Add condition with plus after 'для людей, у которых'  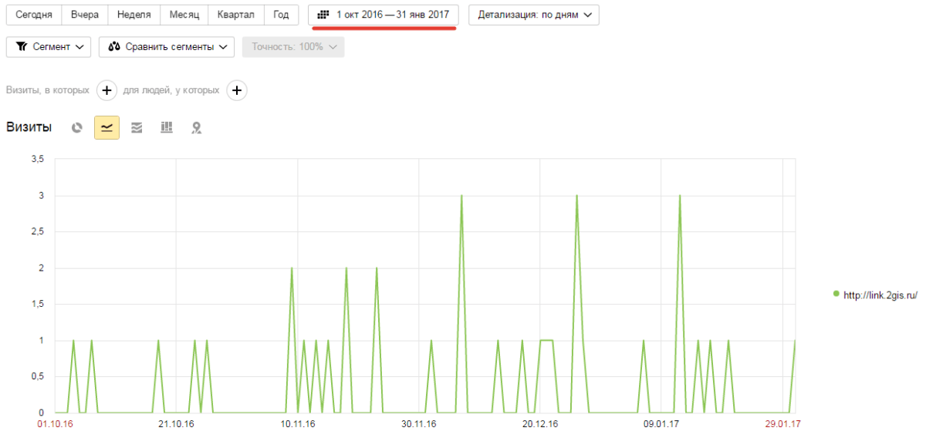click(237, 90)
